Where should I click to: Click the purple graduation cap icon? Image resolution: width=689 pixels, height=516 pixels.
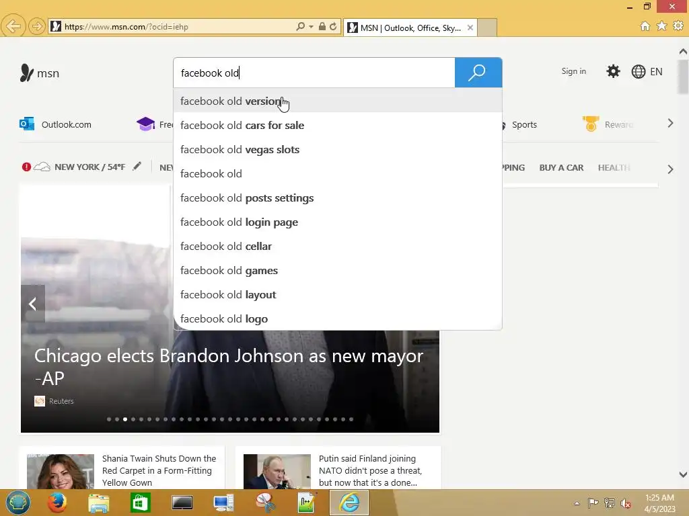point(145,124)
